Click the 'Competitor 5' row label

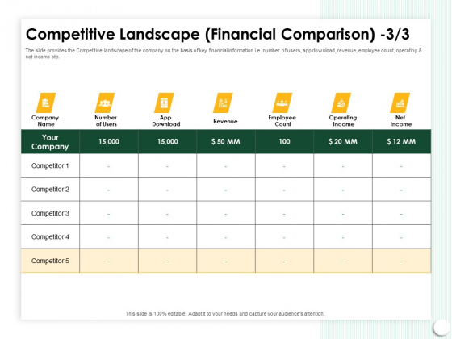pos(50,261)
